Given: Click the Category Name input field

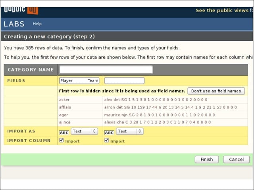Looking at the screenshot, I should [x=106, y=70].
